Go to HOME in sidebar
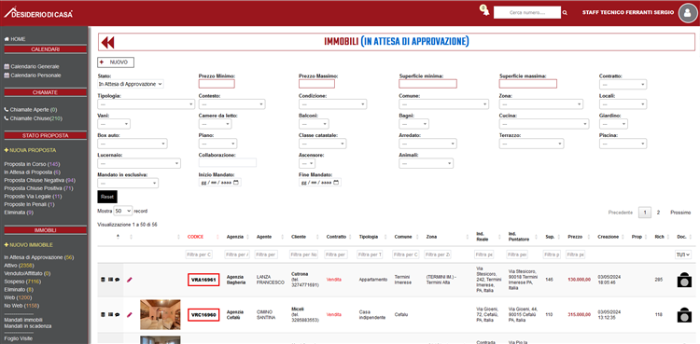Image resolution: width=700 pixels, height=344 pixels. 15,39
